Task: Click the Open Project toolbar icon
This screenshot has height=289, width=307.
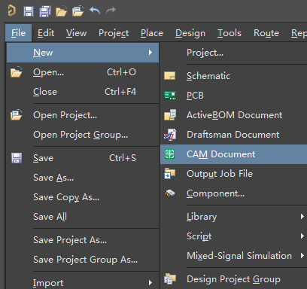Action: coord(78,11)
